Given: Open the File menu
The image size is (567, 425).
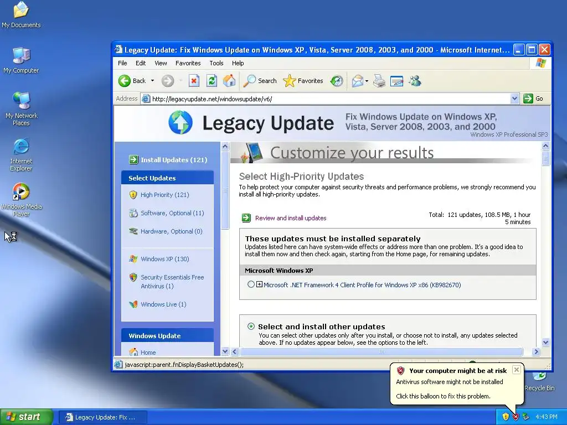Looking at the screenshot, I should (x=122, y=63).
